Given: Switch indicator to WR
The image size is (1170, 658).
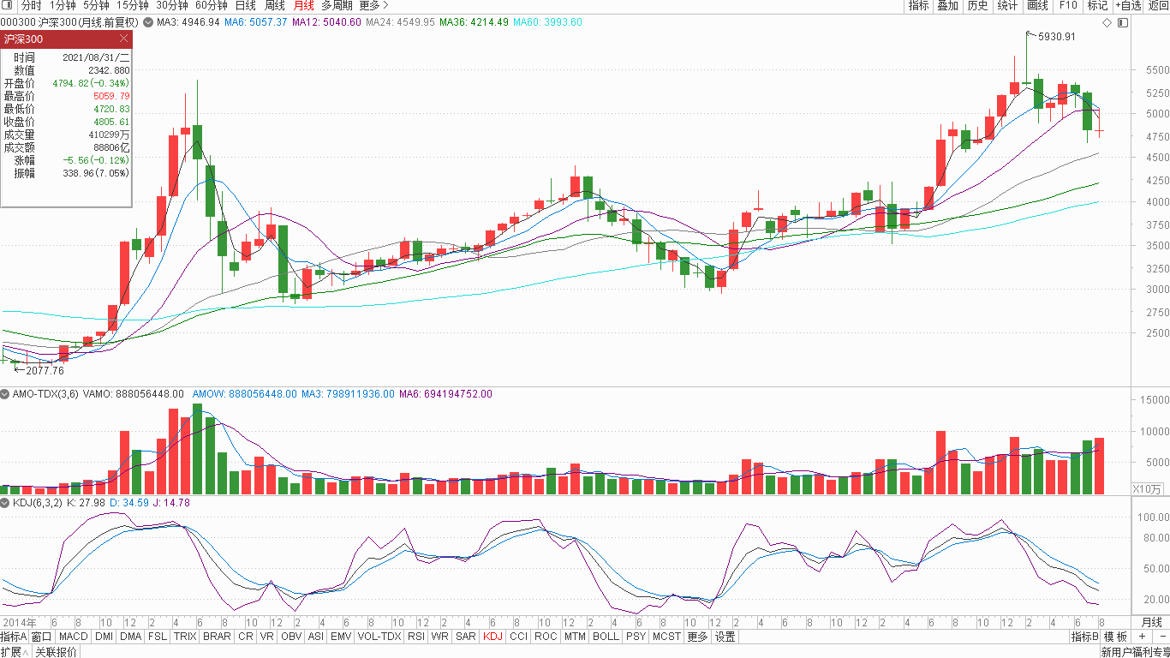Looking at the screenshot, I should click(x=440, y=637).
